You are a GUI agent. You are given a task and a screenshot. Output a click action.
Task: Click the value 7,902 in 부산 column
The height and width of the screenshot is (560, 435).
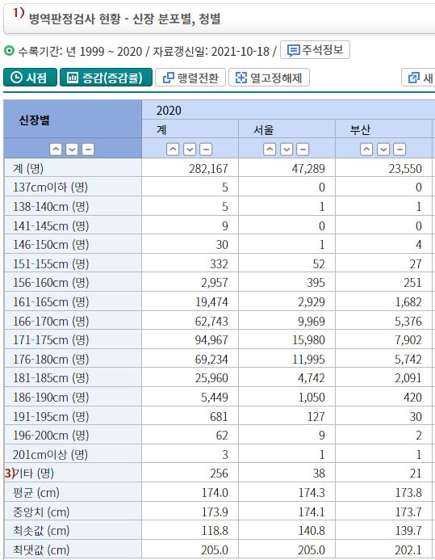(x=408, y=340)
